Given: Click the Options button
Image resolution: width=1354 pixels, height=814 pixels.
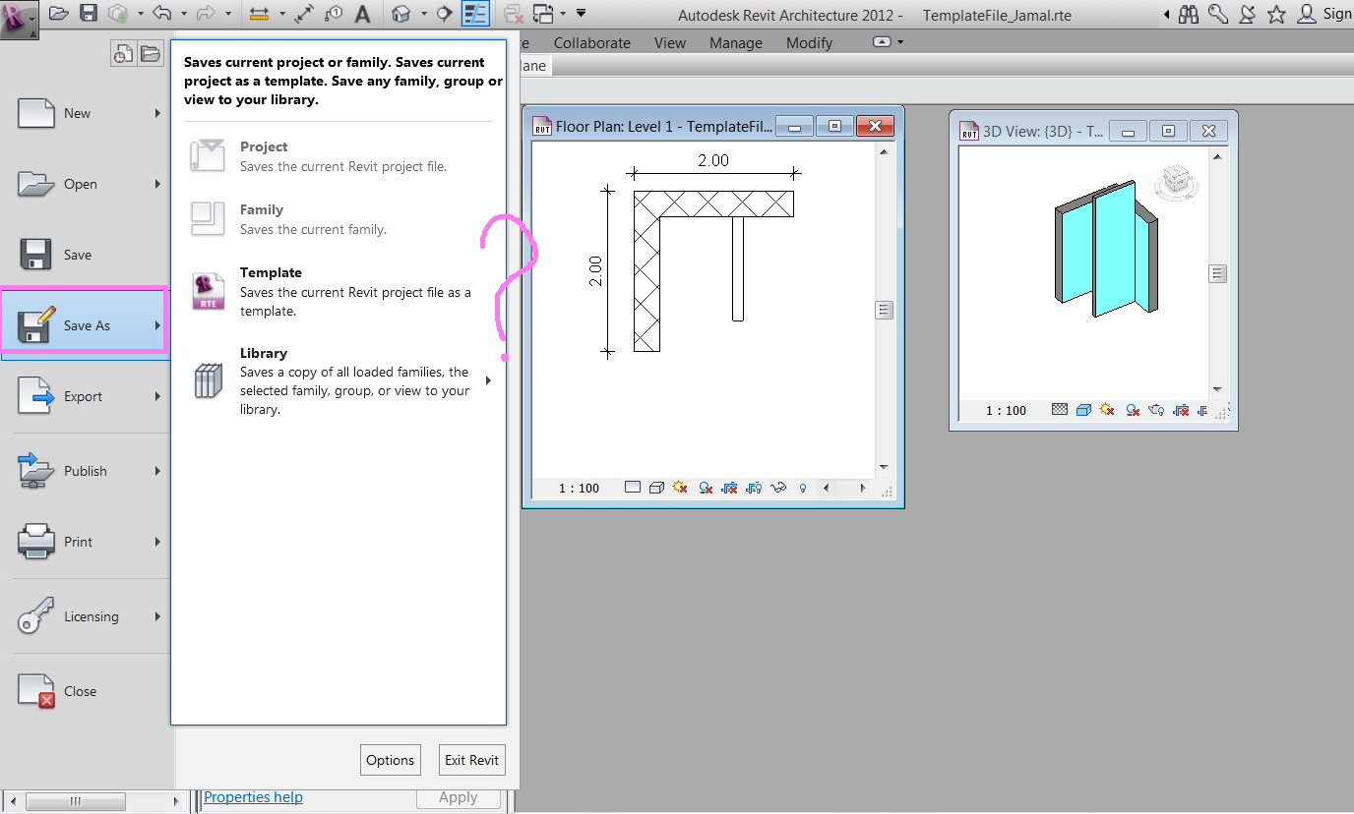Looking at the screenshot, I should point(391,760).
